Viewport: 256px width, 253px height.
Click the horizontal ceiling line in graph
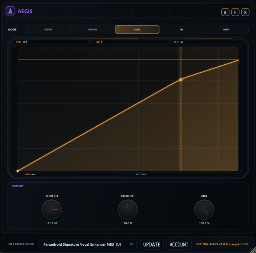click(x=128, y=60)
